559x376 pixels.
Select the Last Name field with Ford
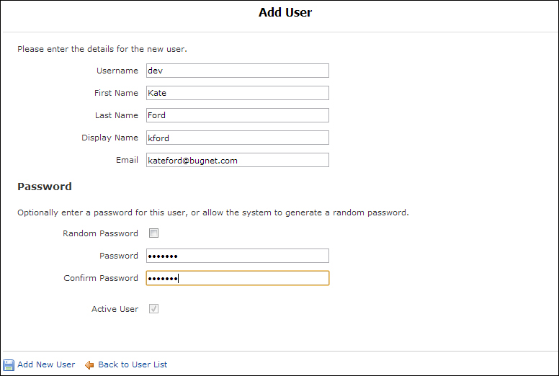pos(237,115)
